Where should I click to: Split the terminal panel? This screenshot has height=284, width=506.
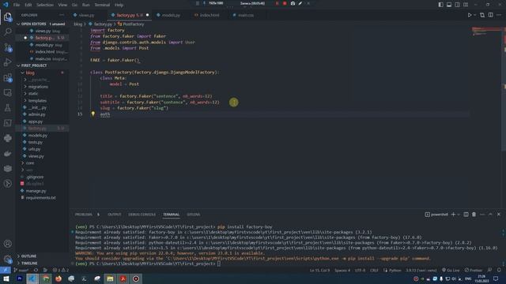466,215
